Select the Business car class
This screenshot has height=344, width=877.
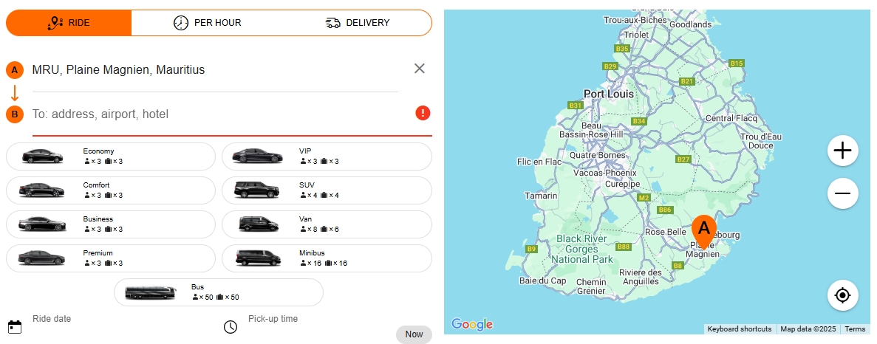111,224
